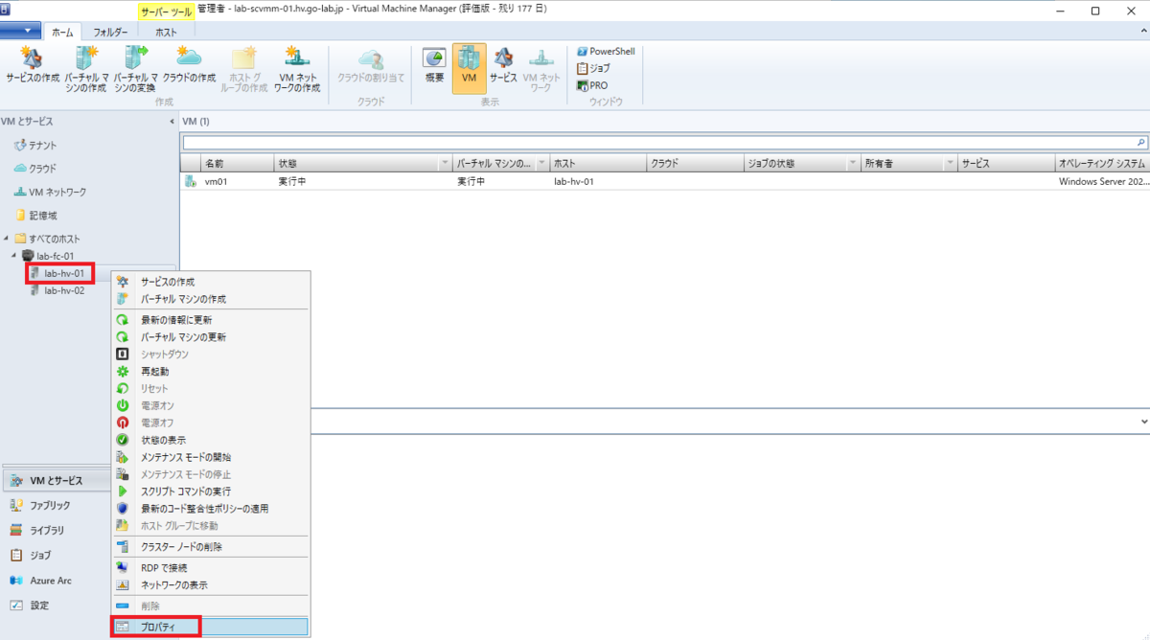Image resolution: width=1150 pixels, height=640 pixels.
Task: Collapse the lab-fc-01 cluster node arrow
Action: coord(13,256)
